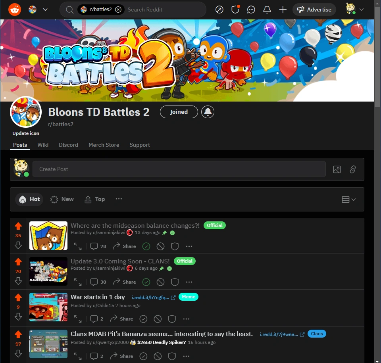Click the plus create post icon
Viewport: 381px width, 363px height.
coord(283,10)
